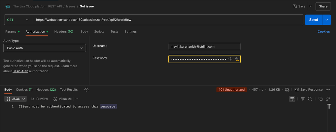The image size is (336, 132).
Task: Click Save Response text button
Action: click(x=311, y=90)
